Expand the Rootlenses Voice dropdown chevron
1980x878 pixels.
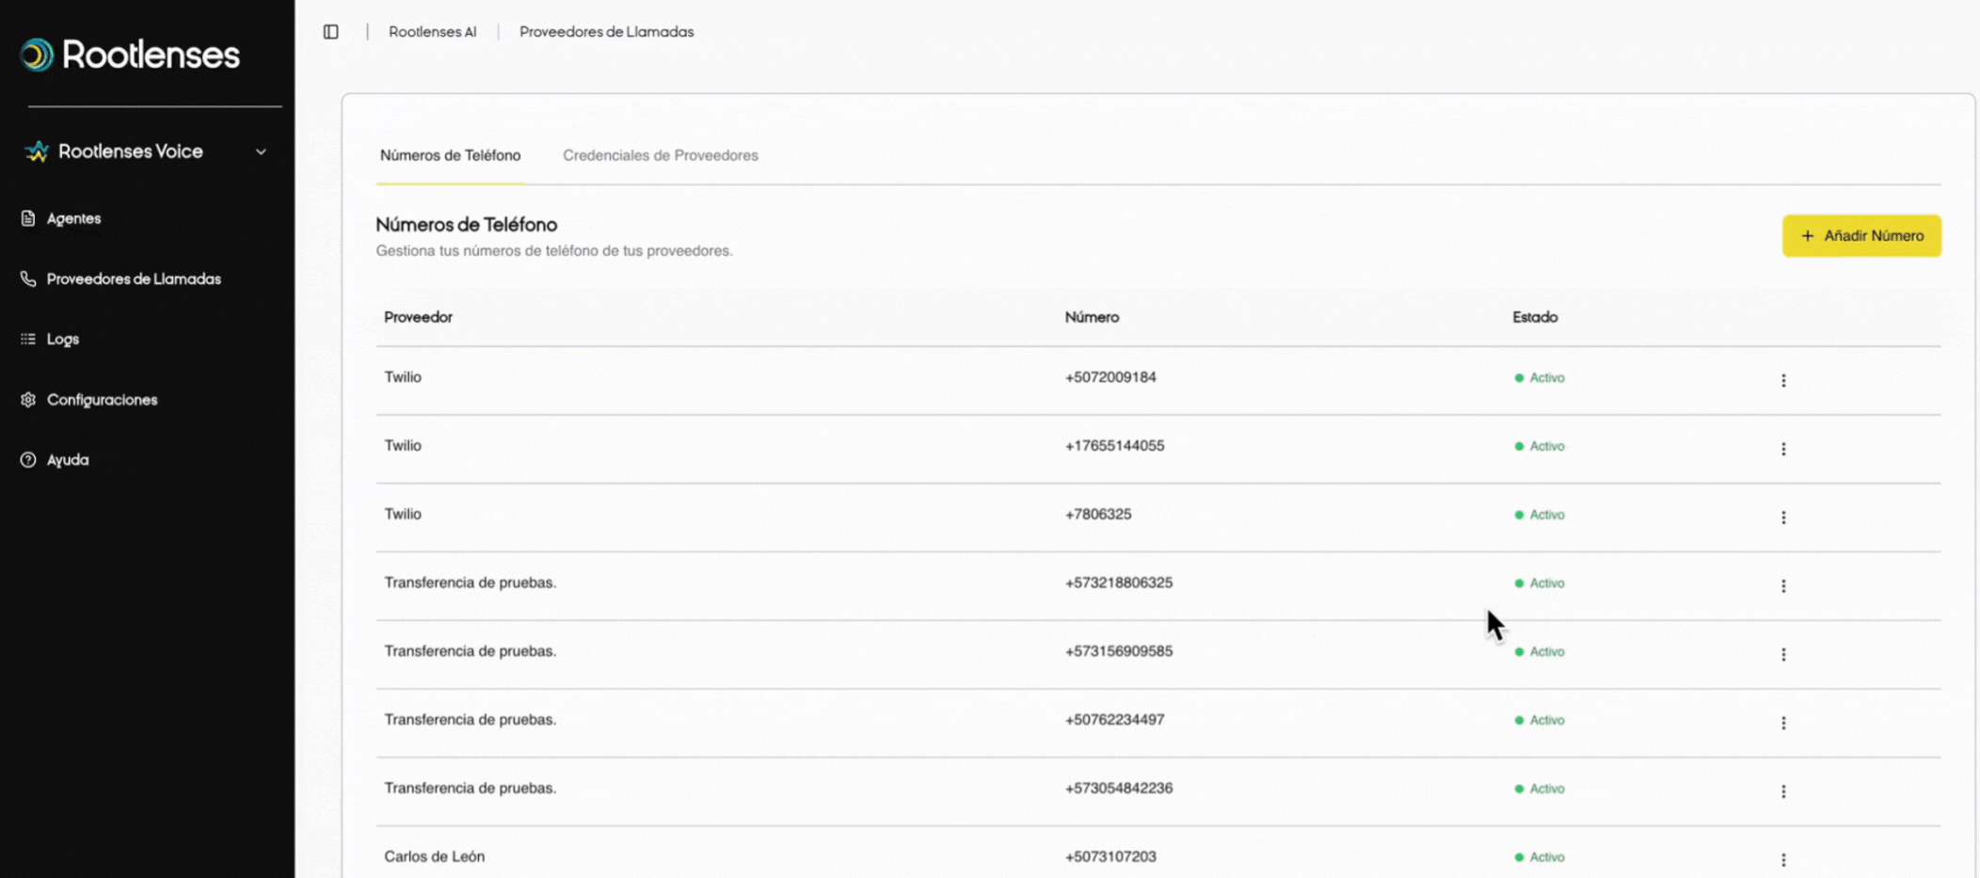(x=261, y=152)
